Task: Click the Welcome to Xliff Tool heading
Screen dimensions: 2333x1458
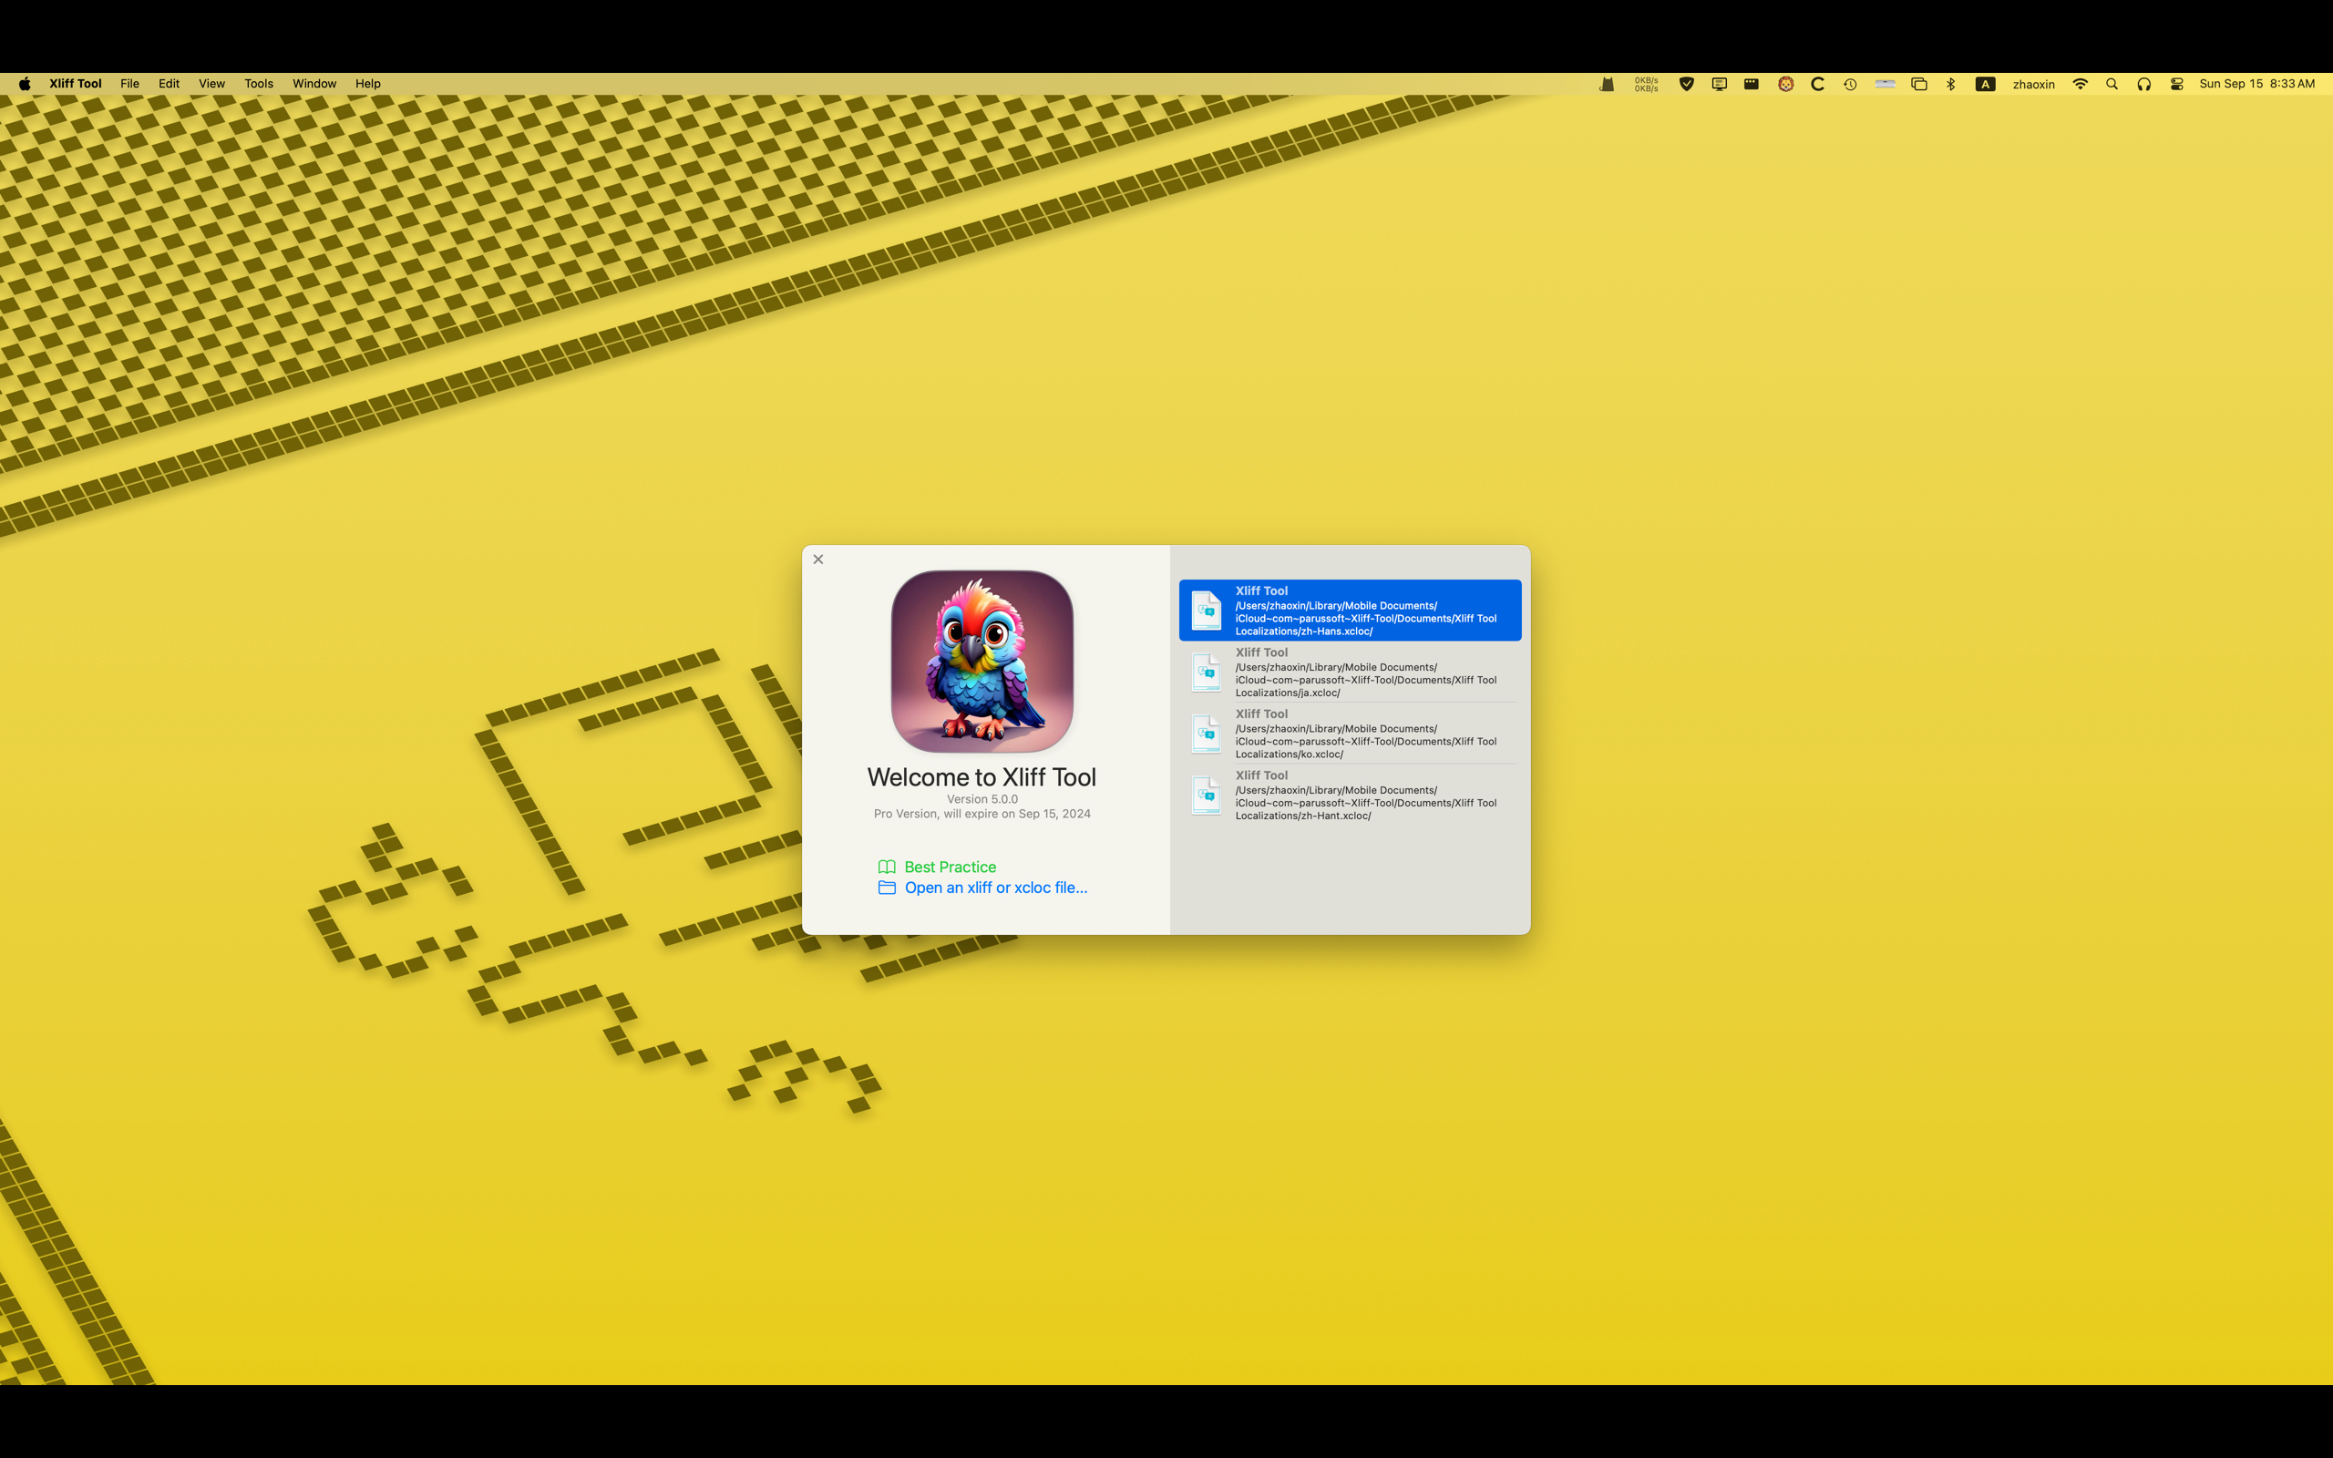Action: (982, 777)
